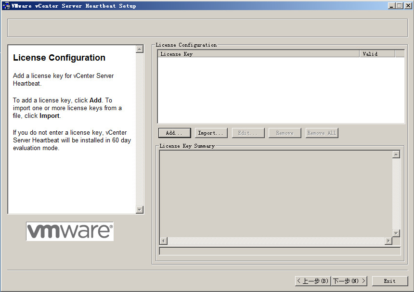Exit the Heartbeat setup wizard
Image resolution: width=414 pixels, height=292 pixels.
click(390, 281)
